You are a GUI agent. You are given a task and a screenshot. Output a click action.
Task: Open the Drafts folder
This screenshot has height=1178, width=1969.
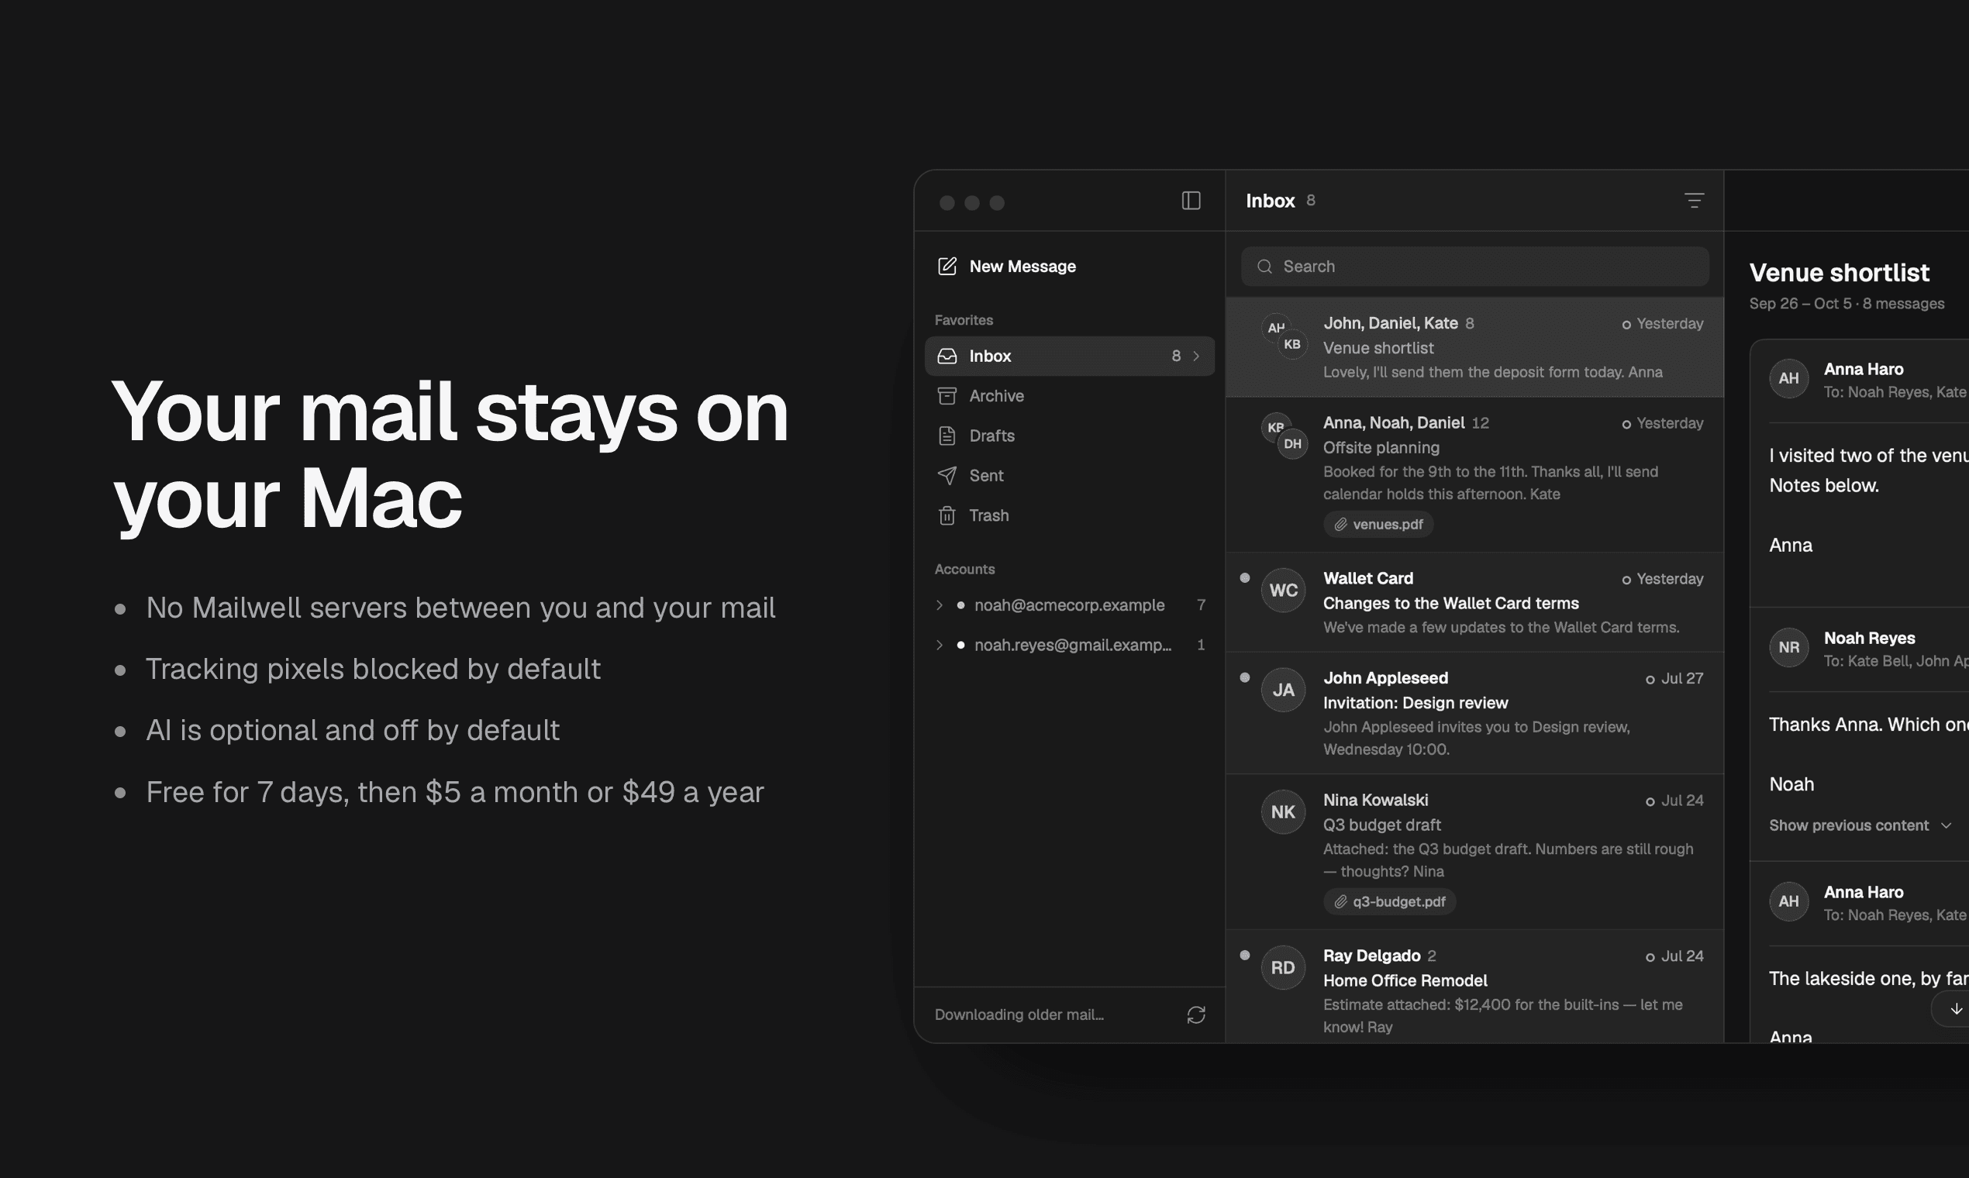pyautogui.click(x=1070, y=435)
